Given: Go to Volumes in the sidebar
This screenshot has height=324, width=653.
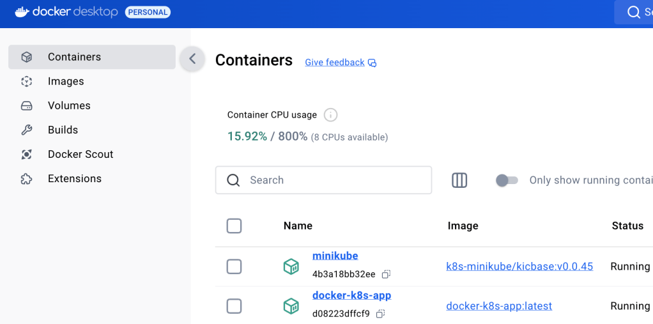Looking at the screenshot, I should [69, 105].
